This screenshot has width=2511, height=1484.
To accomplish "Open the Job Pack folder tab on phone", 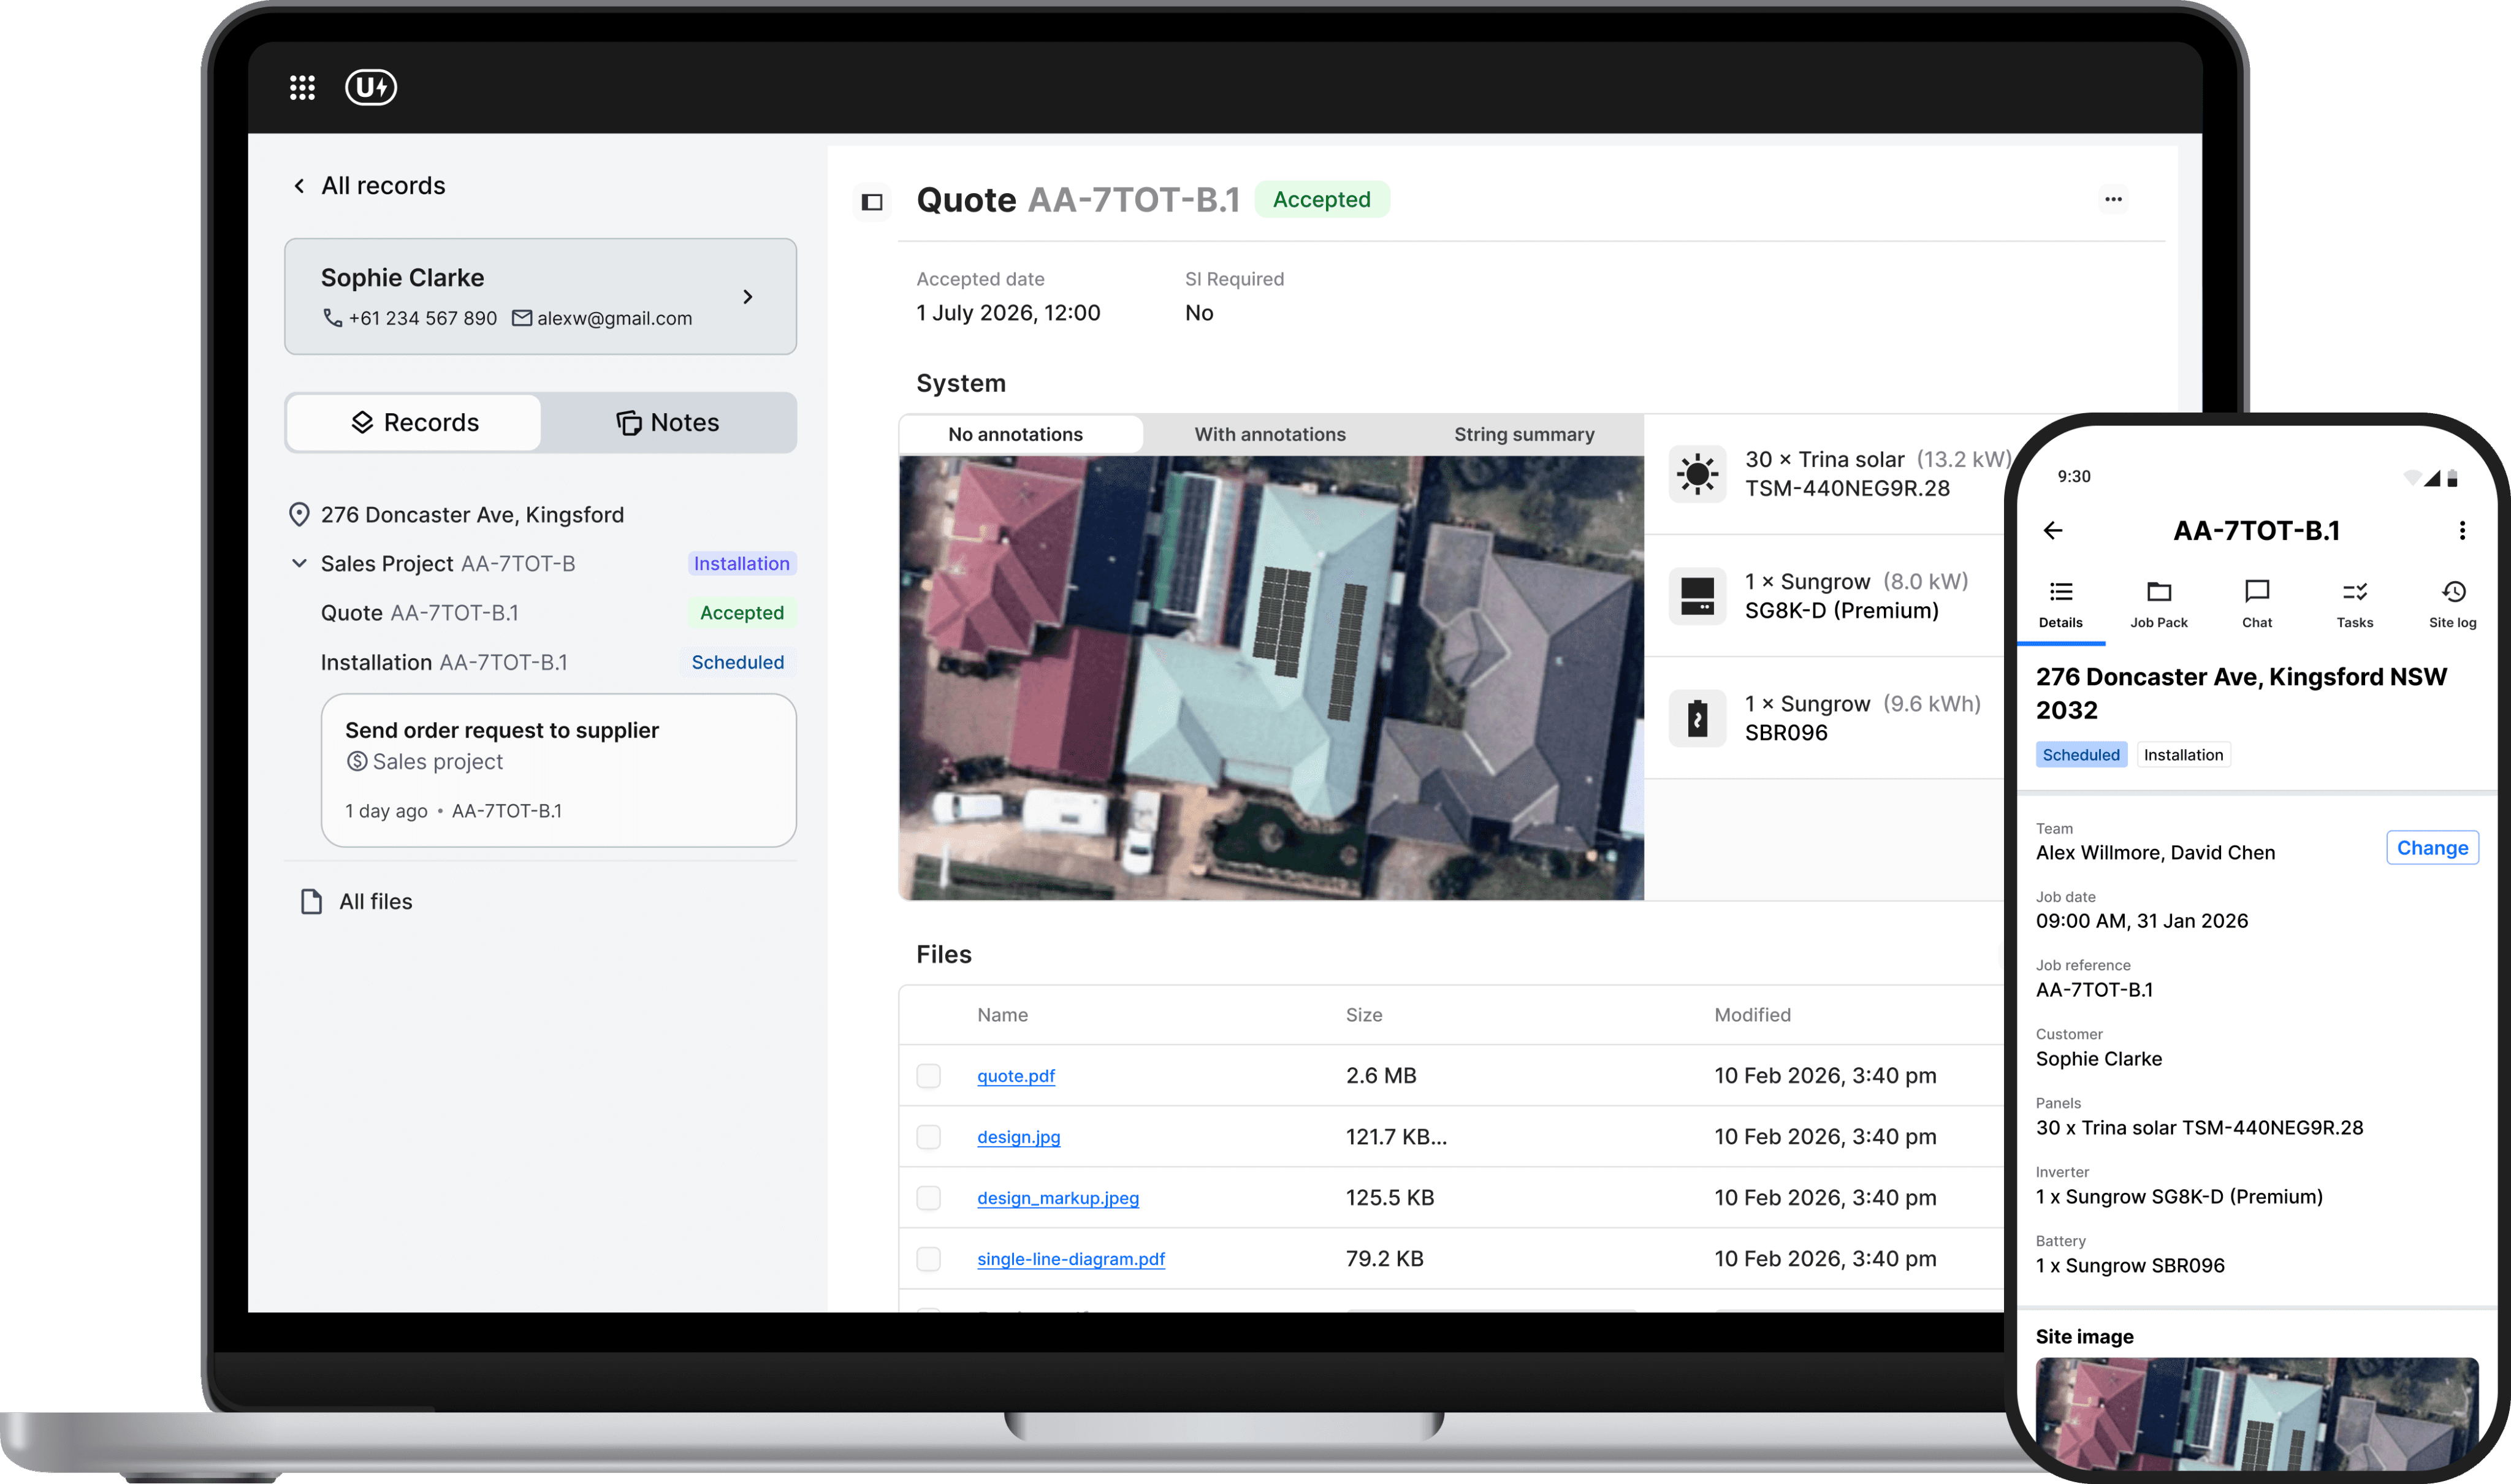I will [2158, 604].
